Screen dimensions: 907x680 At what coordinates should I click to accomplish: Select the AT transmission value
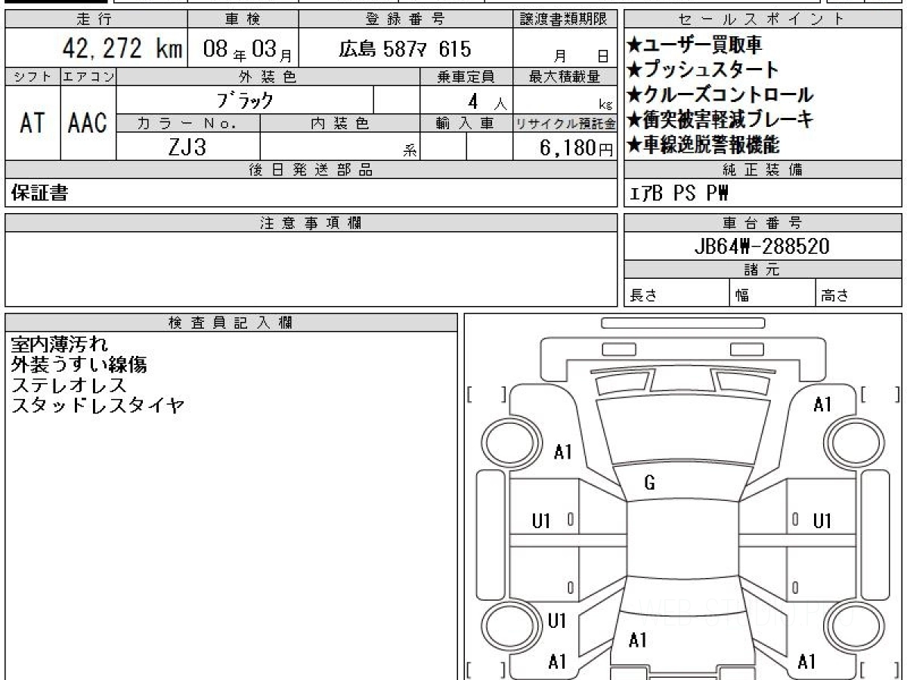(x=33, y=123)
